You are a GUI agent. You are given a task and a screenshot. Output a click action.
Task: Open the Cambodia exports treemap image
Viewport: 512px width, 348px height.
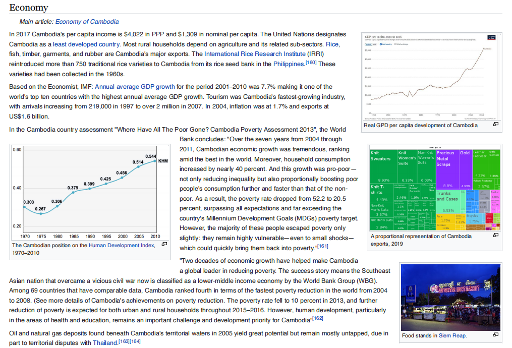435,188
